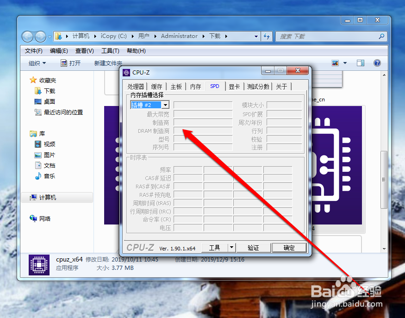405x318 pixels.
Task: Click the 验证 button
Action: [x=253, y=248]
